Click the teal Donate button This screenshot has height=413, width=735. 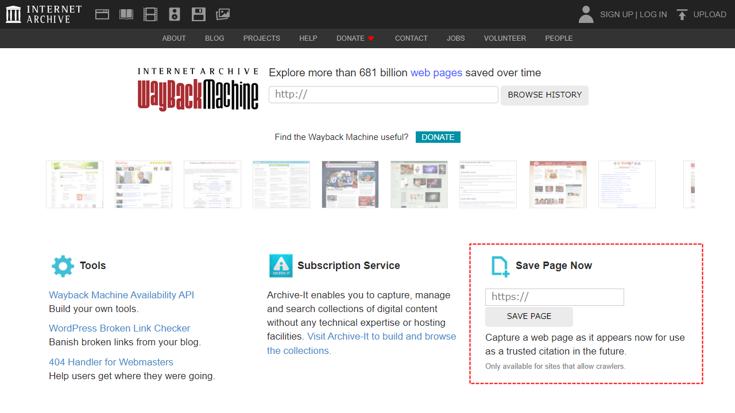[x=438, y=137]
